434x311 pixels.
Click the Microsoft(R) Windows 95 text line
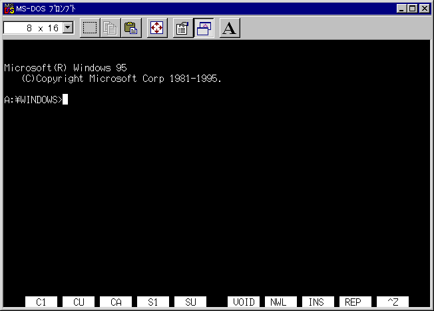tap(65, 68)
